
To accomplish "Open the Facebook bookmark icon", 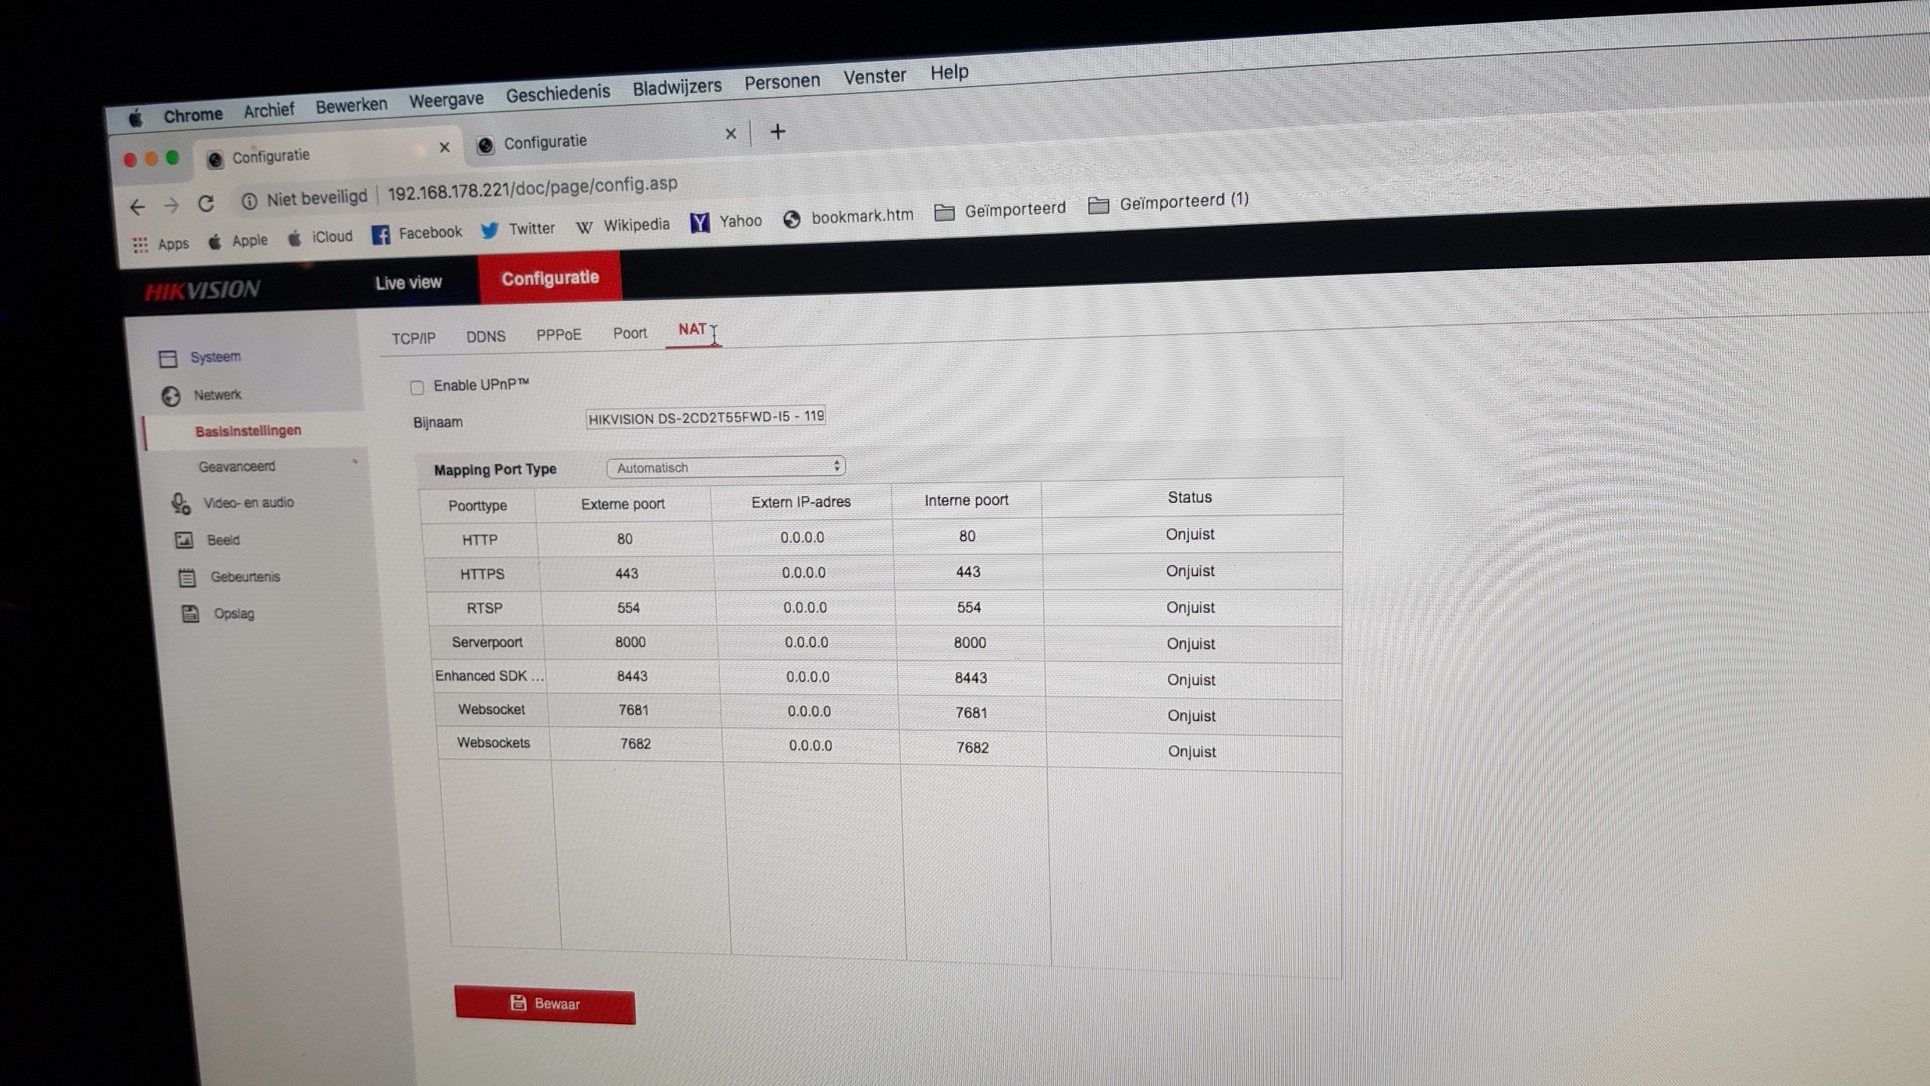I will click(381, 235).
